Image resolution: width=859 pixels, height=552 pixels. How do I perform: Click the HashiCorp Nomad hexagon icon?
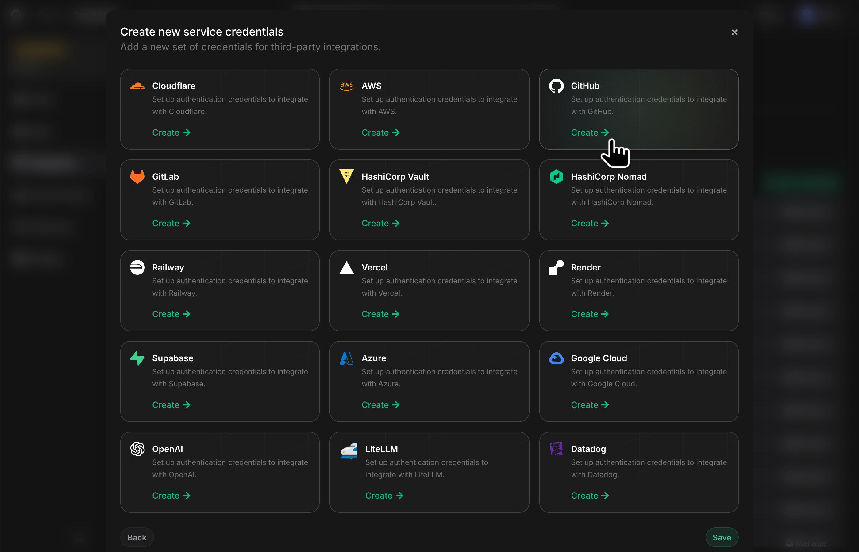557,177
